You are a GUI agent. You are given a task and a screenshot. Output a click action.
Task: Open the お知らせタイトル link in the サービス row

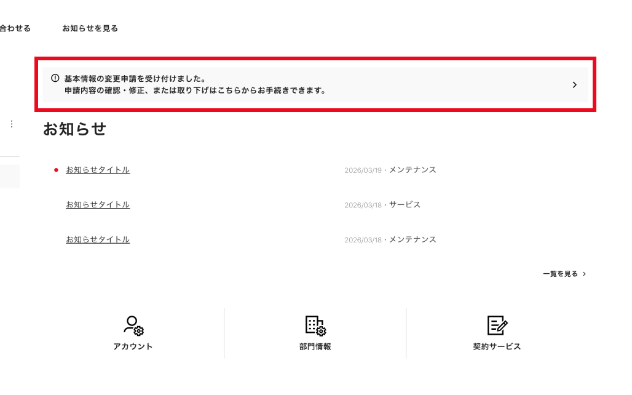(x=98, y=204)
